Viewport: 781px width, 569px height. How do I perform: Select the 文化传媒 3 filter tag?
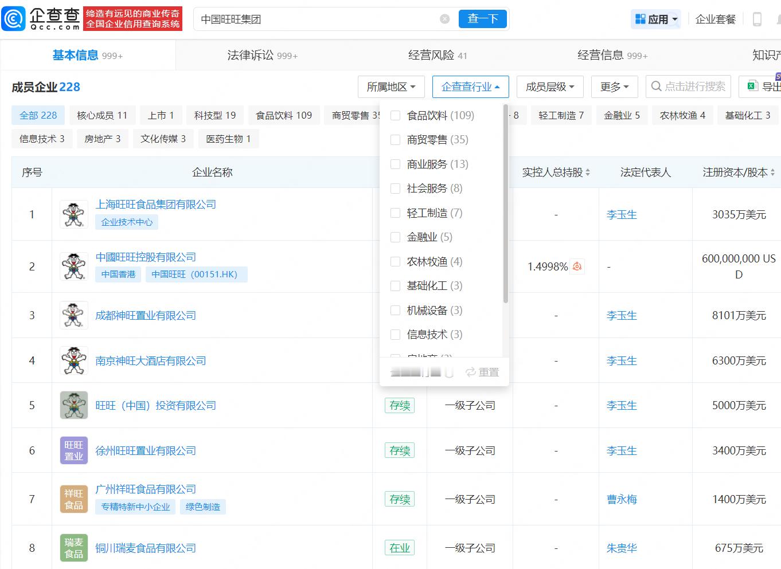click(x=163, y=139)
